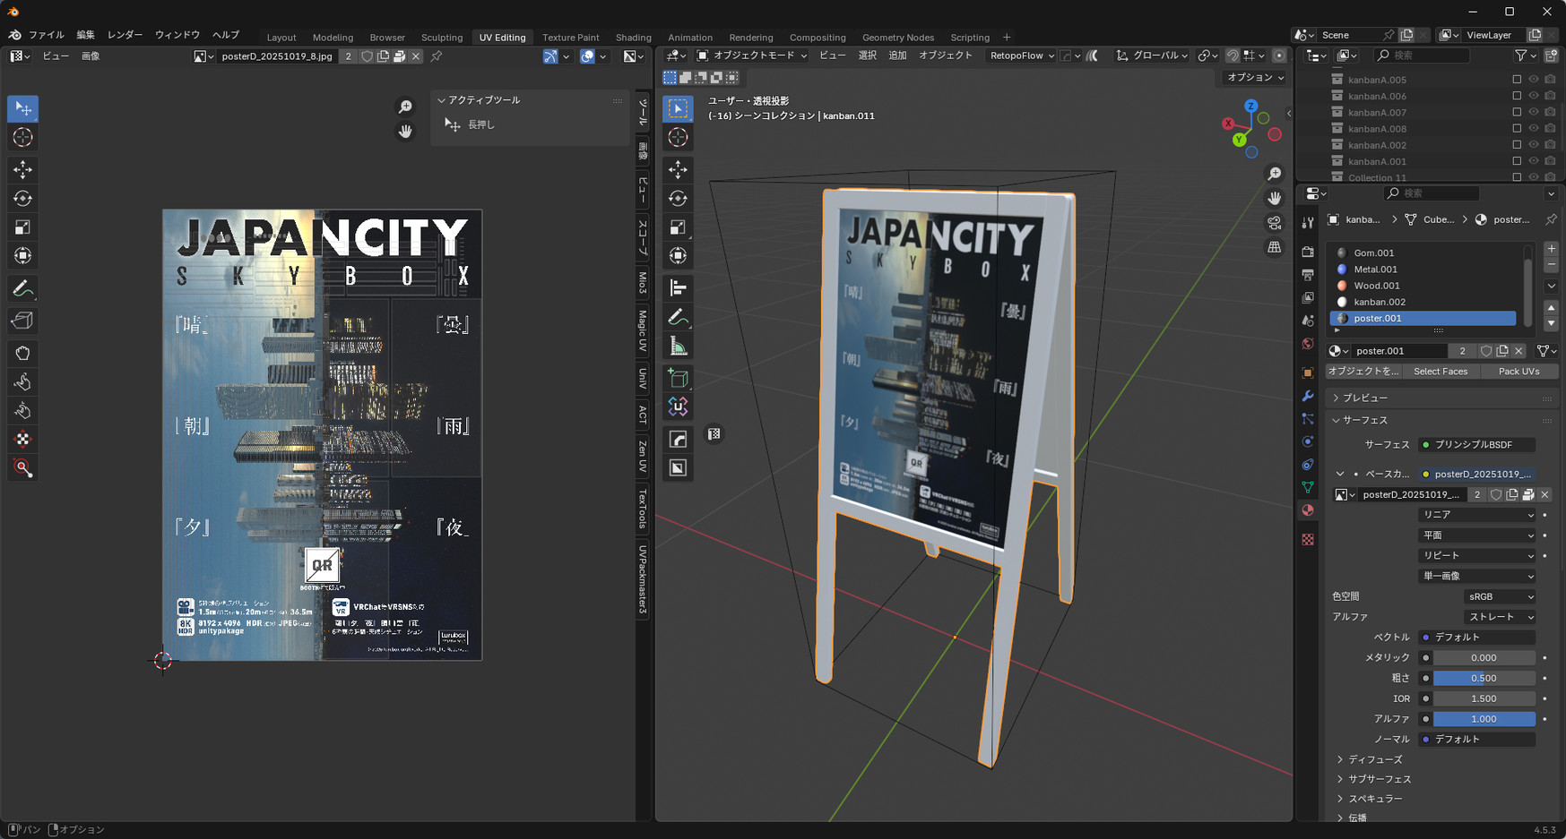Expand the ディフューズ panel
Screen dimensions: 1566x839
[x=1375, y=759]
